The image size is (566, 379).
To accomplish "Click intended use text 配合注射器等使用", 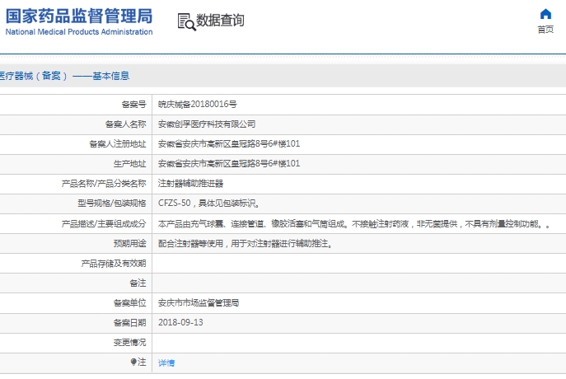I will pyautogui.click(x=245, y=244).
